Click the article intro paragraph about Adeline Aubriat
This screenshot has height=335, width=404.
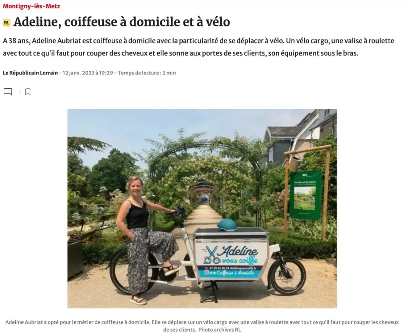pyautogui.click(x=198, y=47)
